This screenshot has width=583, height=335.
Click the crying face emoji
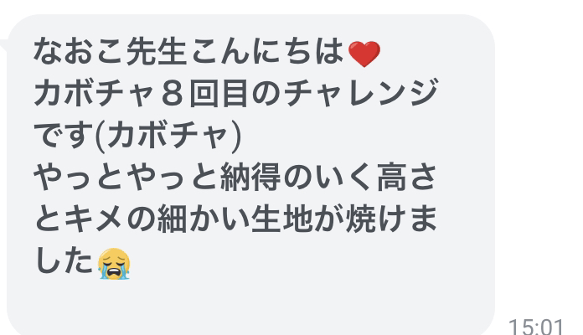click(114, 264)
